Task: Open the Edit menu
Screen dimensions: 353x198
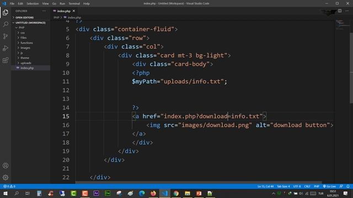Action: point(20,4)
